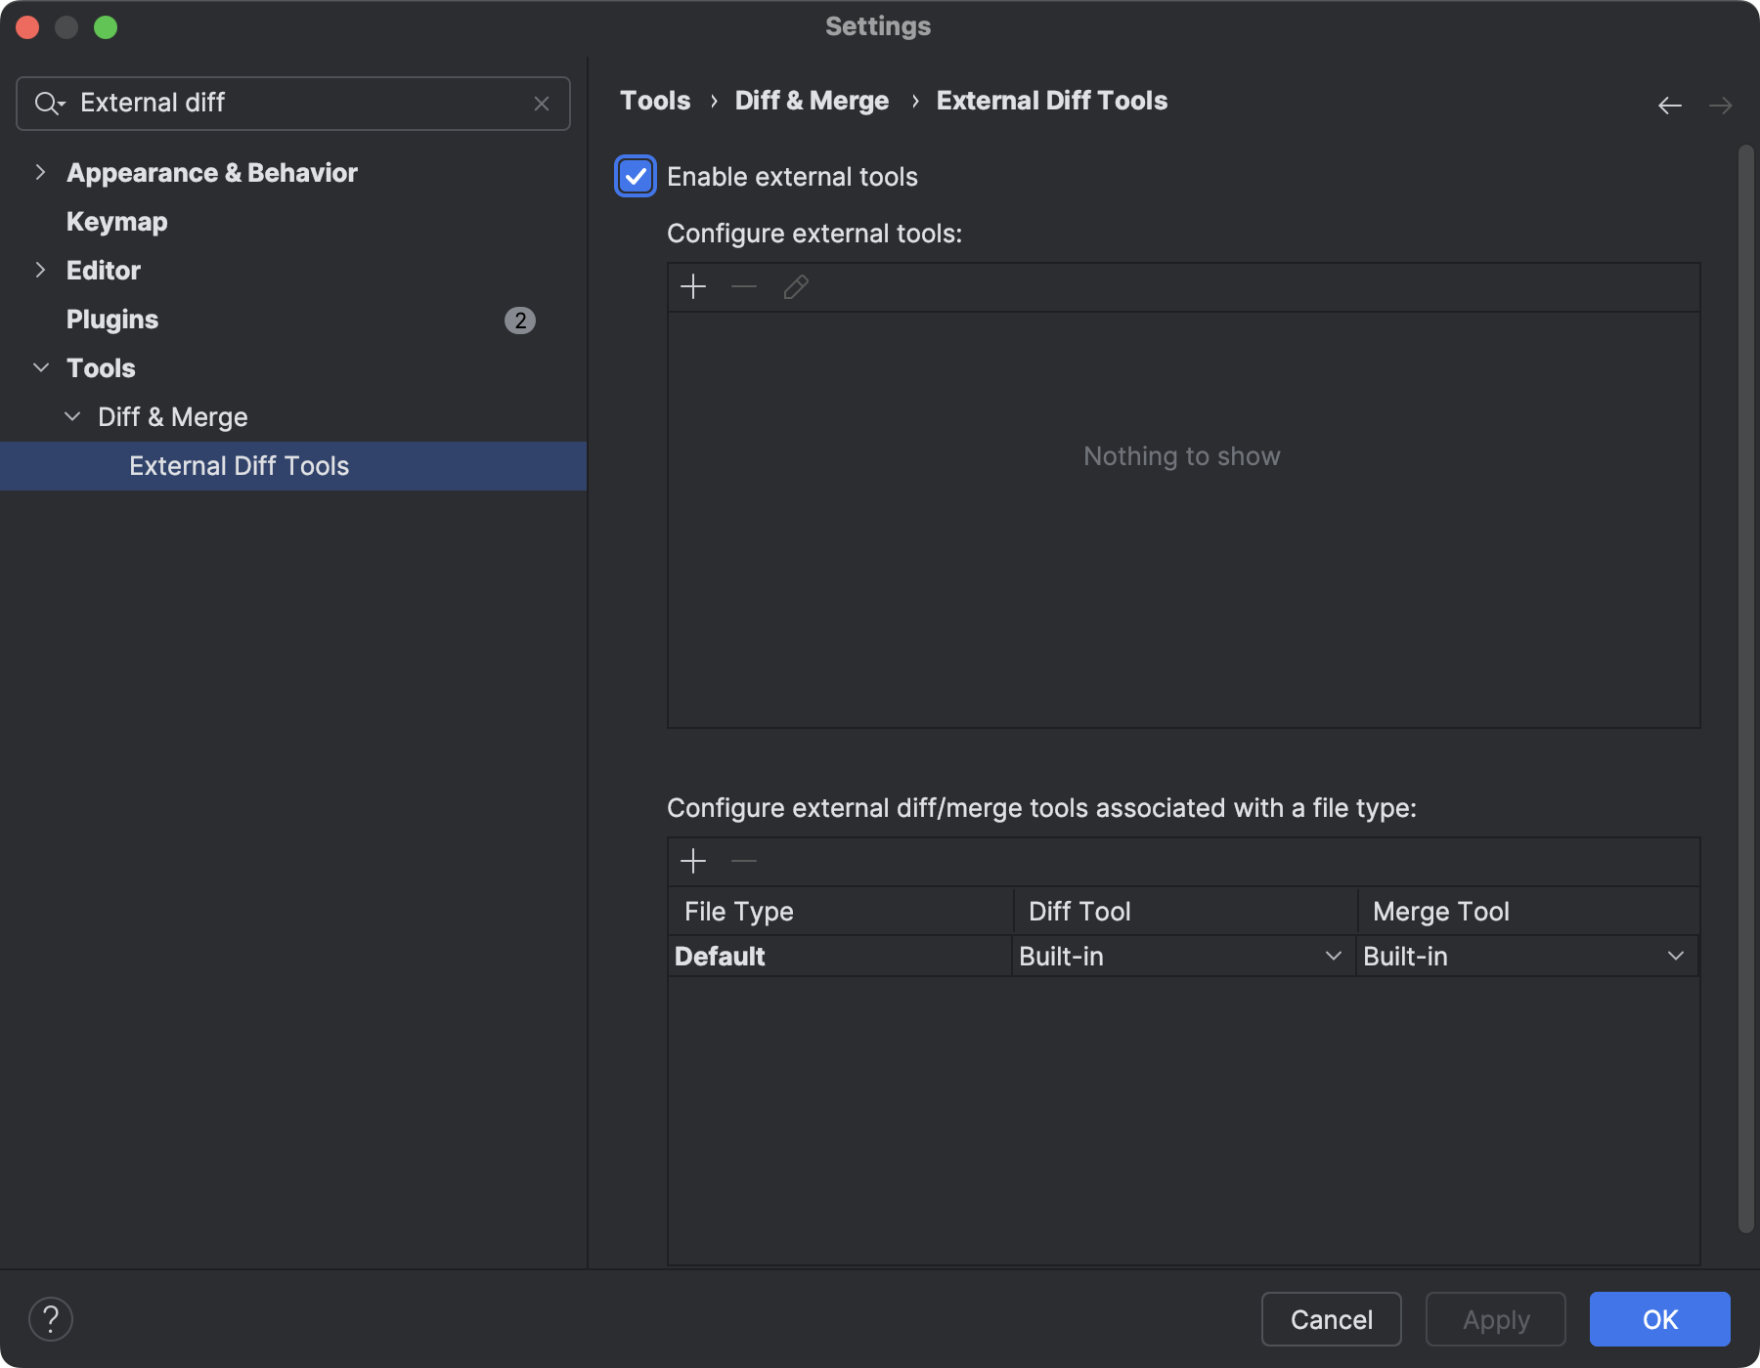Dismiss the dialog with Cancel
Viewport: 1760px width, 1368px height.
(1331, 1319)
